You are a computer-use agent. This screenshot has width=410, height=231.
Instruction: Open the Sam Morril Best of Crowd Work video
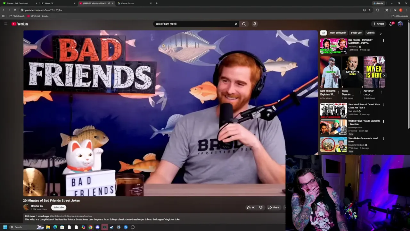pyautogui.click(x=333, y=111)
